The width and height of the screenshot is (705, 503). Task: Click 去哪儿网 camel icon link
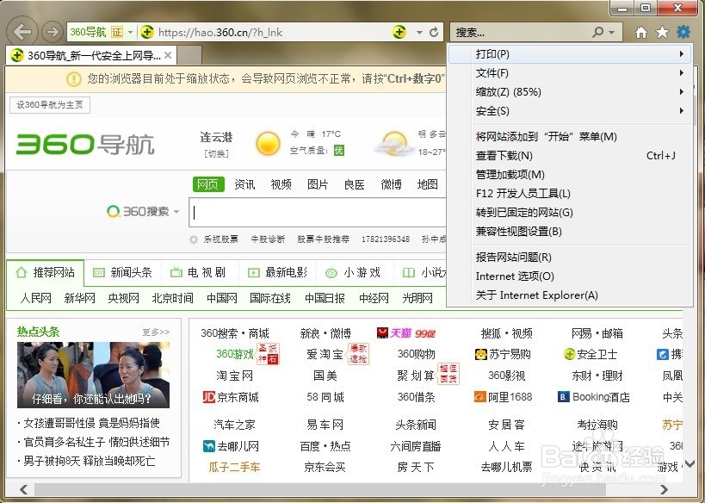231,446
